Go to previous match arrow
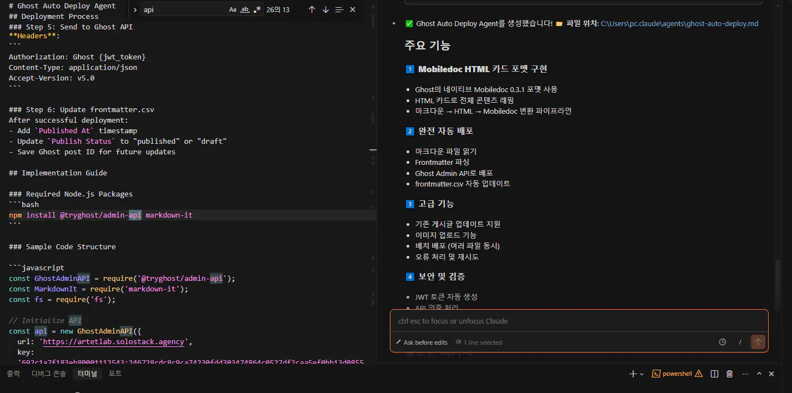 [x=312, y=9]
